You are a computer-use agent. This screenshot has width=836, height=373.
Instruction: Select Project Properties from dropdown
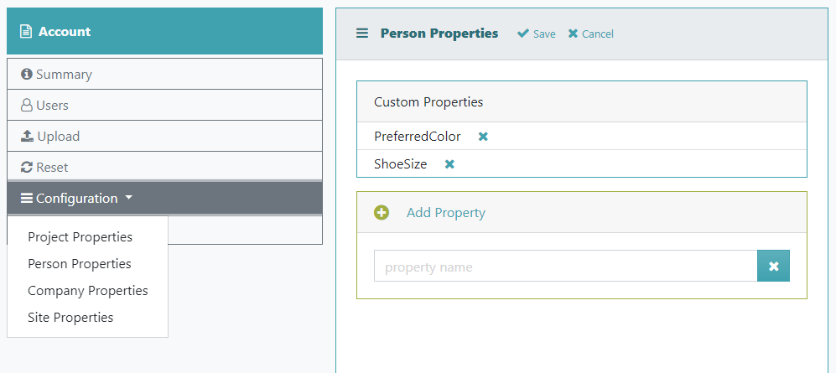coord(80,236)
